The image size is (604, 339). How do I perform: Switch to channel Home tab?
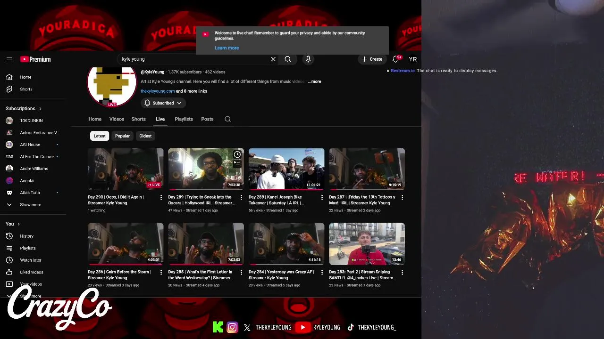[x=95, y=119]
